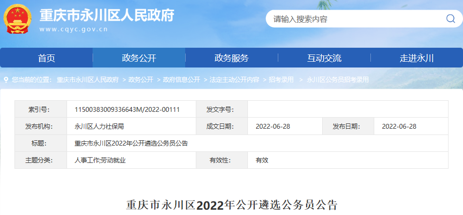This screenshot has width=463, height=215.
Task: Open 政府信息公开 breadcrumb link
Action: tap(181, 80)
